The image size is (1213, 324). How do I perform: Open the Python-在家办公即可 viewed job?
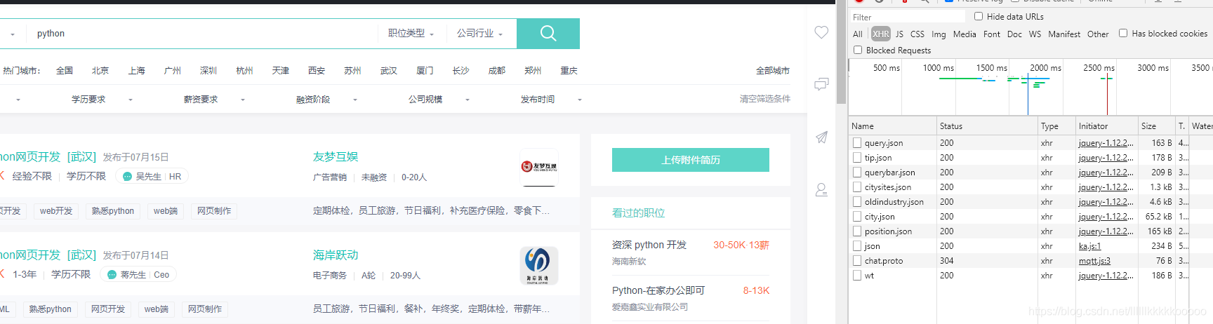[x=658, y=290]
